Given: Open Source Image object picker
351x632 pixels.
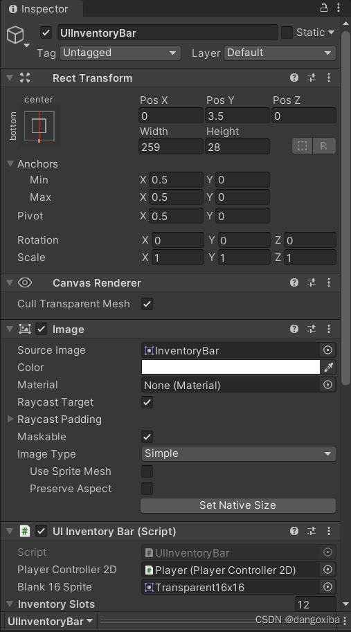Looking at the screenshot, I should click(328, 350).
